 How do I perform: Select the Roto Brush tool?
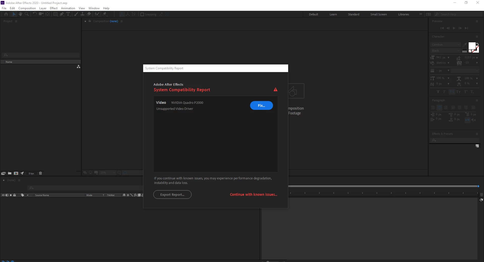click(97, 14)
